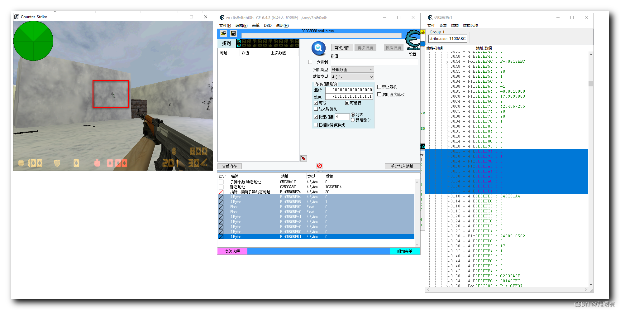Click the structure dissect window title icon

(x=430, y=17)
